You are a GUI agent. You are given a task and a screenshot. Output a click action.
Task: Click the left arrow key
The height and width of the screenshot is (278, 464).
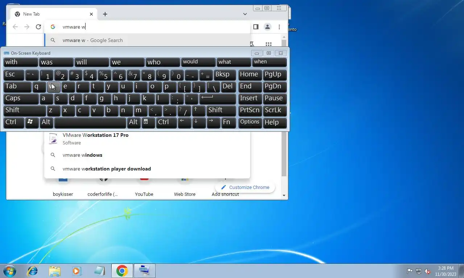pyautogui.click(x=185, y=123)
